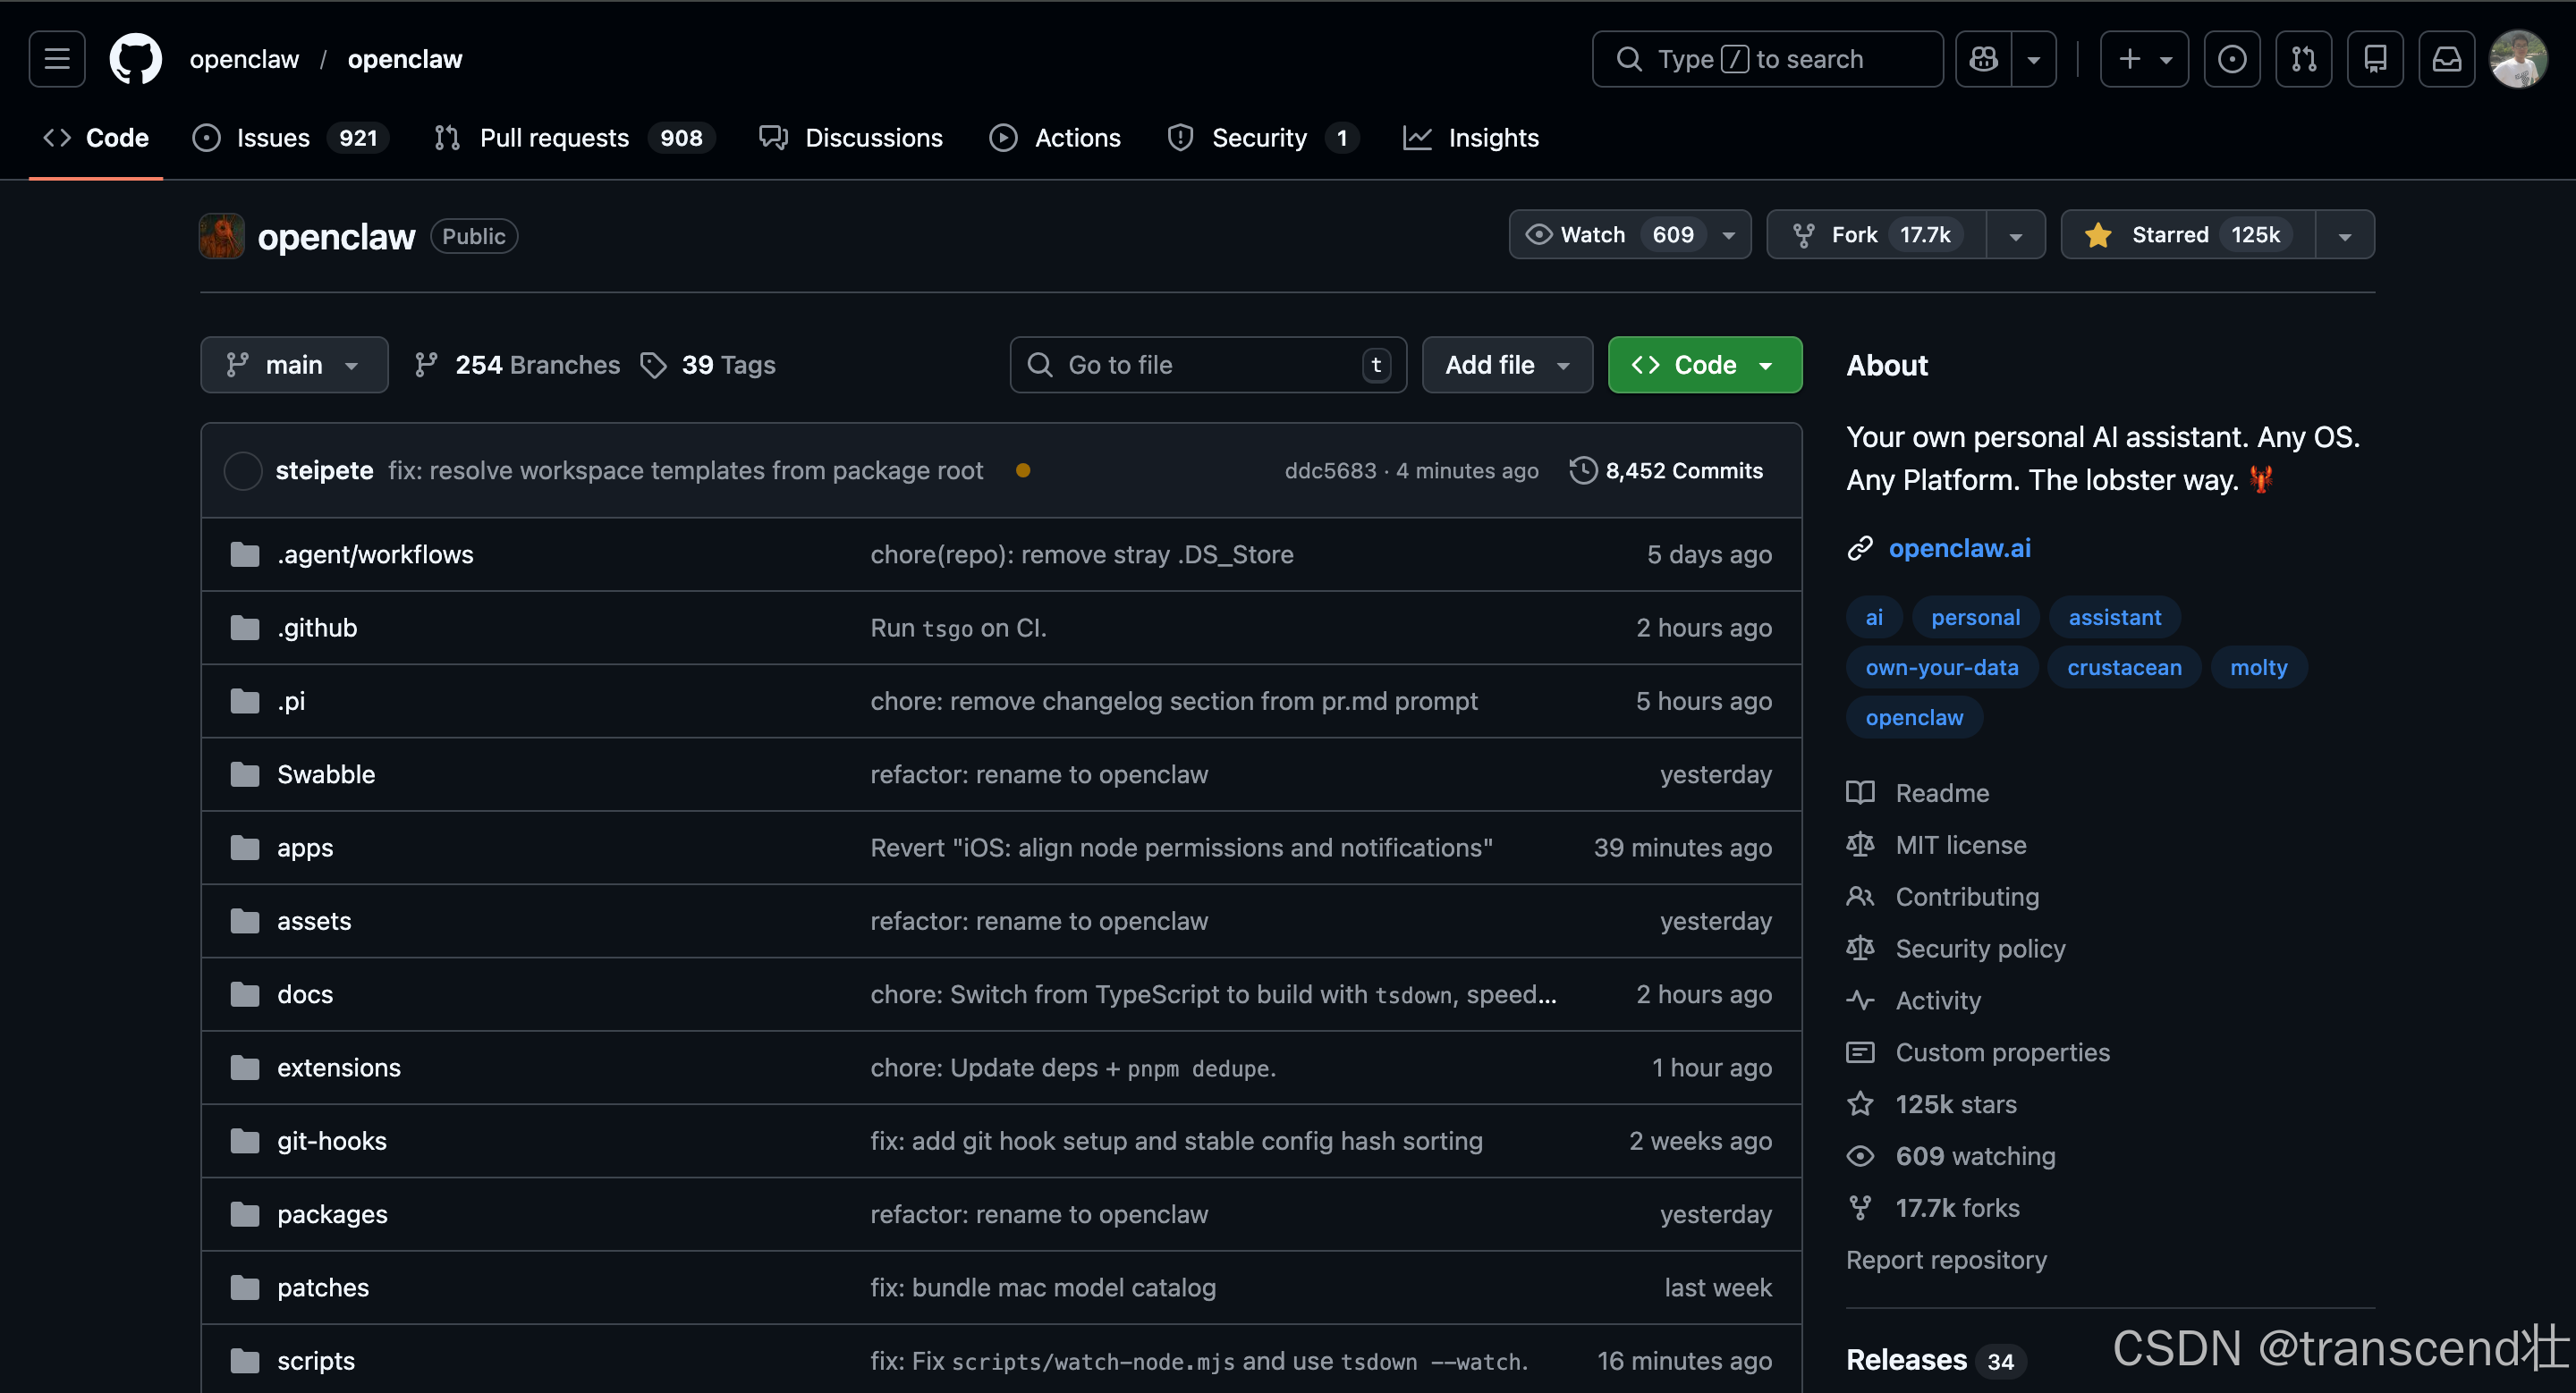Click the GitHub Octocat logo
Screen dimensions: 2576x1393
pyautogui.click(x=135, y=59)
